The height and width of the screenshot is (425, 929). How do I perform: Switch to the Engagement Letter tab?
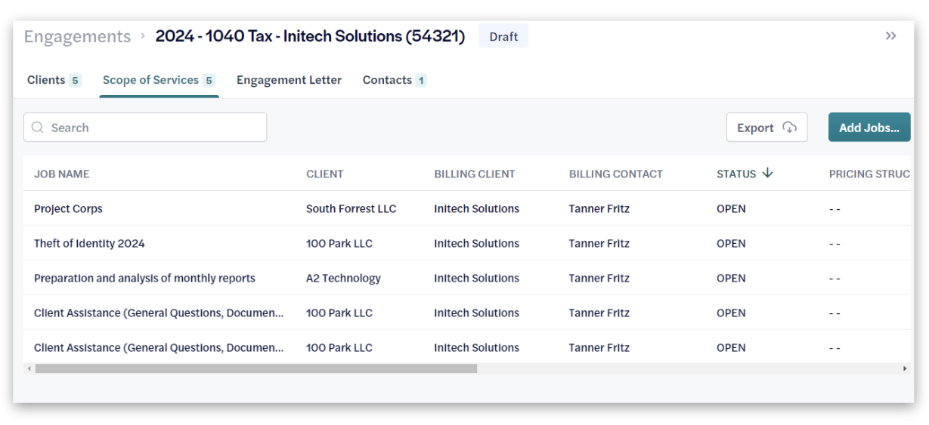[x=289, y=80]
